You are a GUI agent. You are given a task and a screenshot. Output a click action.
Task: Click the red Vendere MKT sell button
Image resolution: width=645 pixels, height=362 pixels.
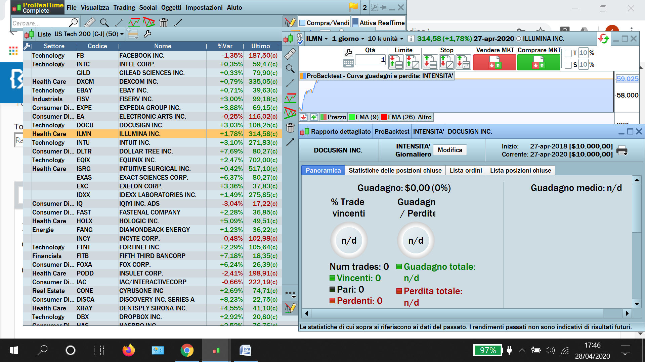[x=494, y=62]
